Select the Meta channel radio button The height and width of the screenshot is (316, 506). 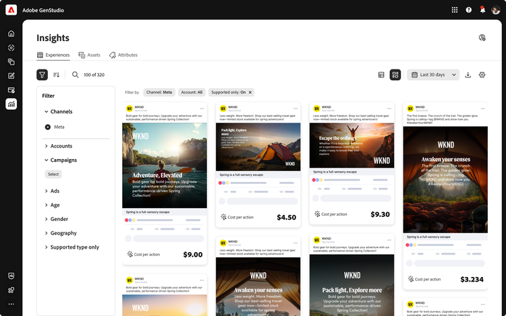(x=48, y=127)
